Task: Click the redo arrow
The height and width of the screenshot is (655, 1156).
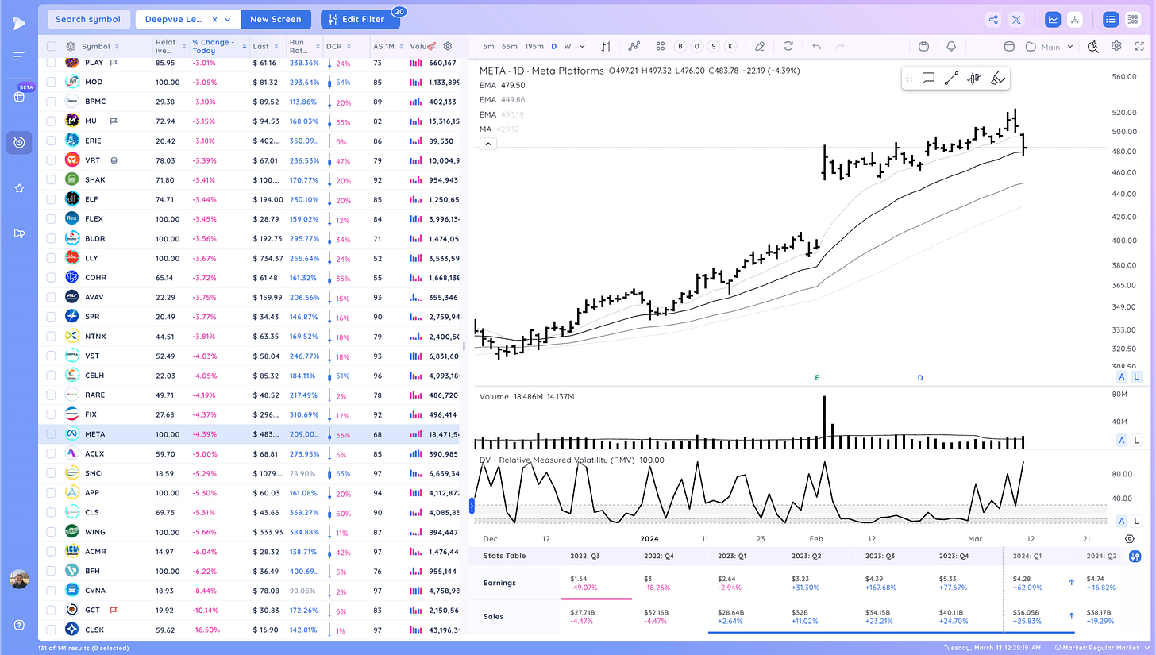Action: 839,47
